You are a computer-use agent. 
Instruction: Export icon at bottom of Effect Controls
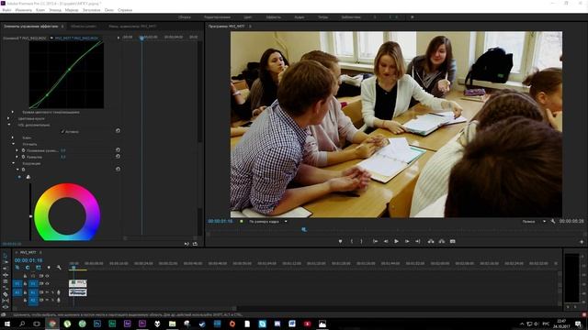click(195, 244)
